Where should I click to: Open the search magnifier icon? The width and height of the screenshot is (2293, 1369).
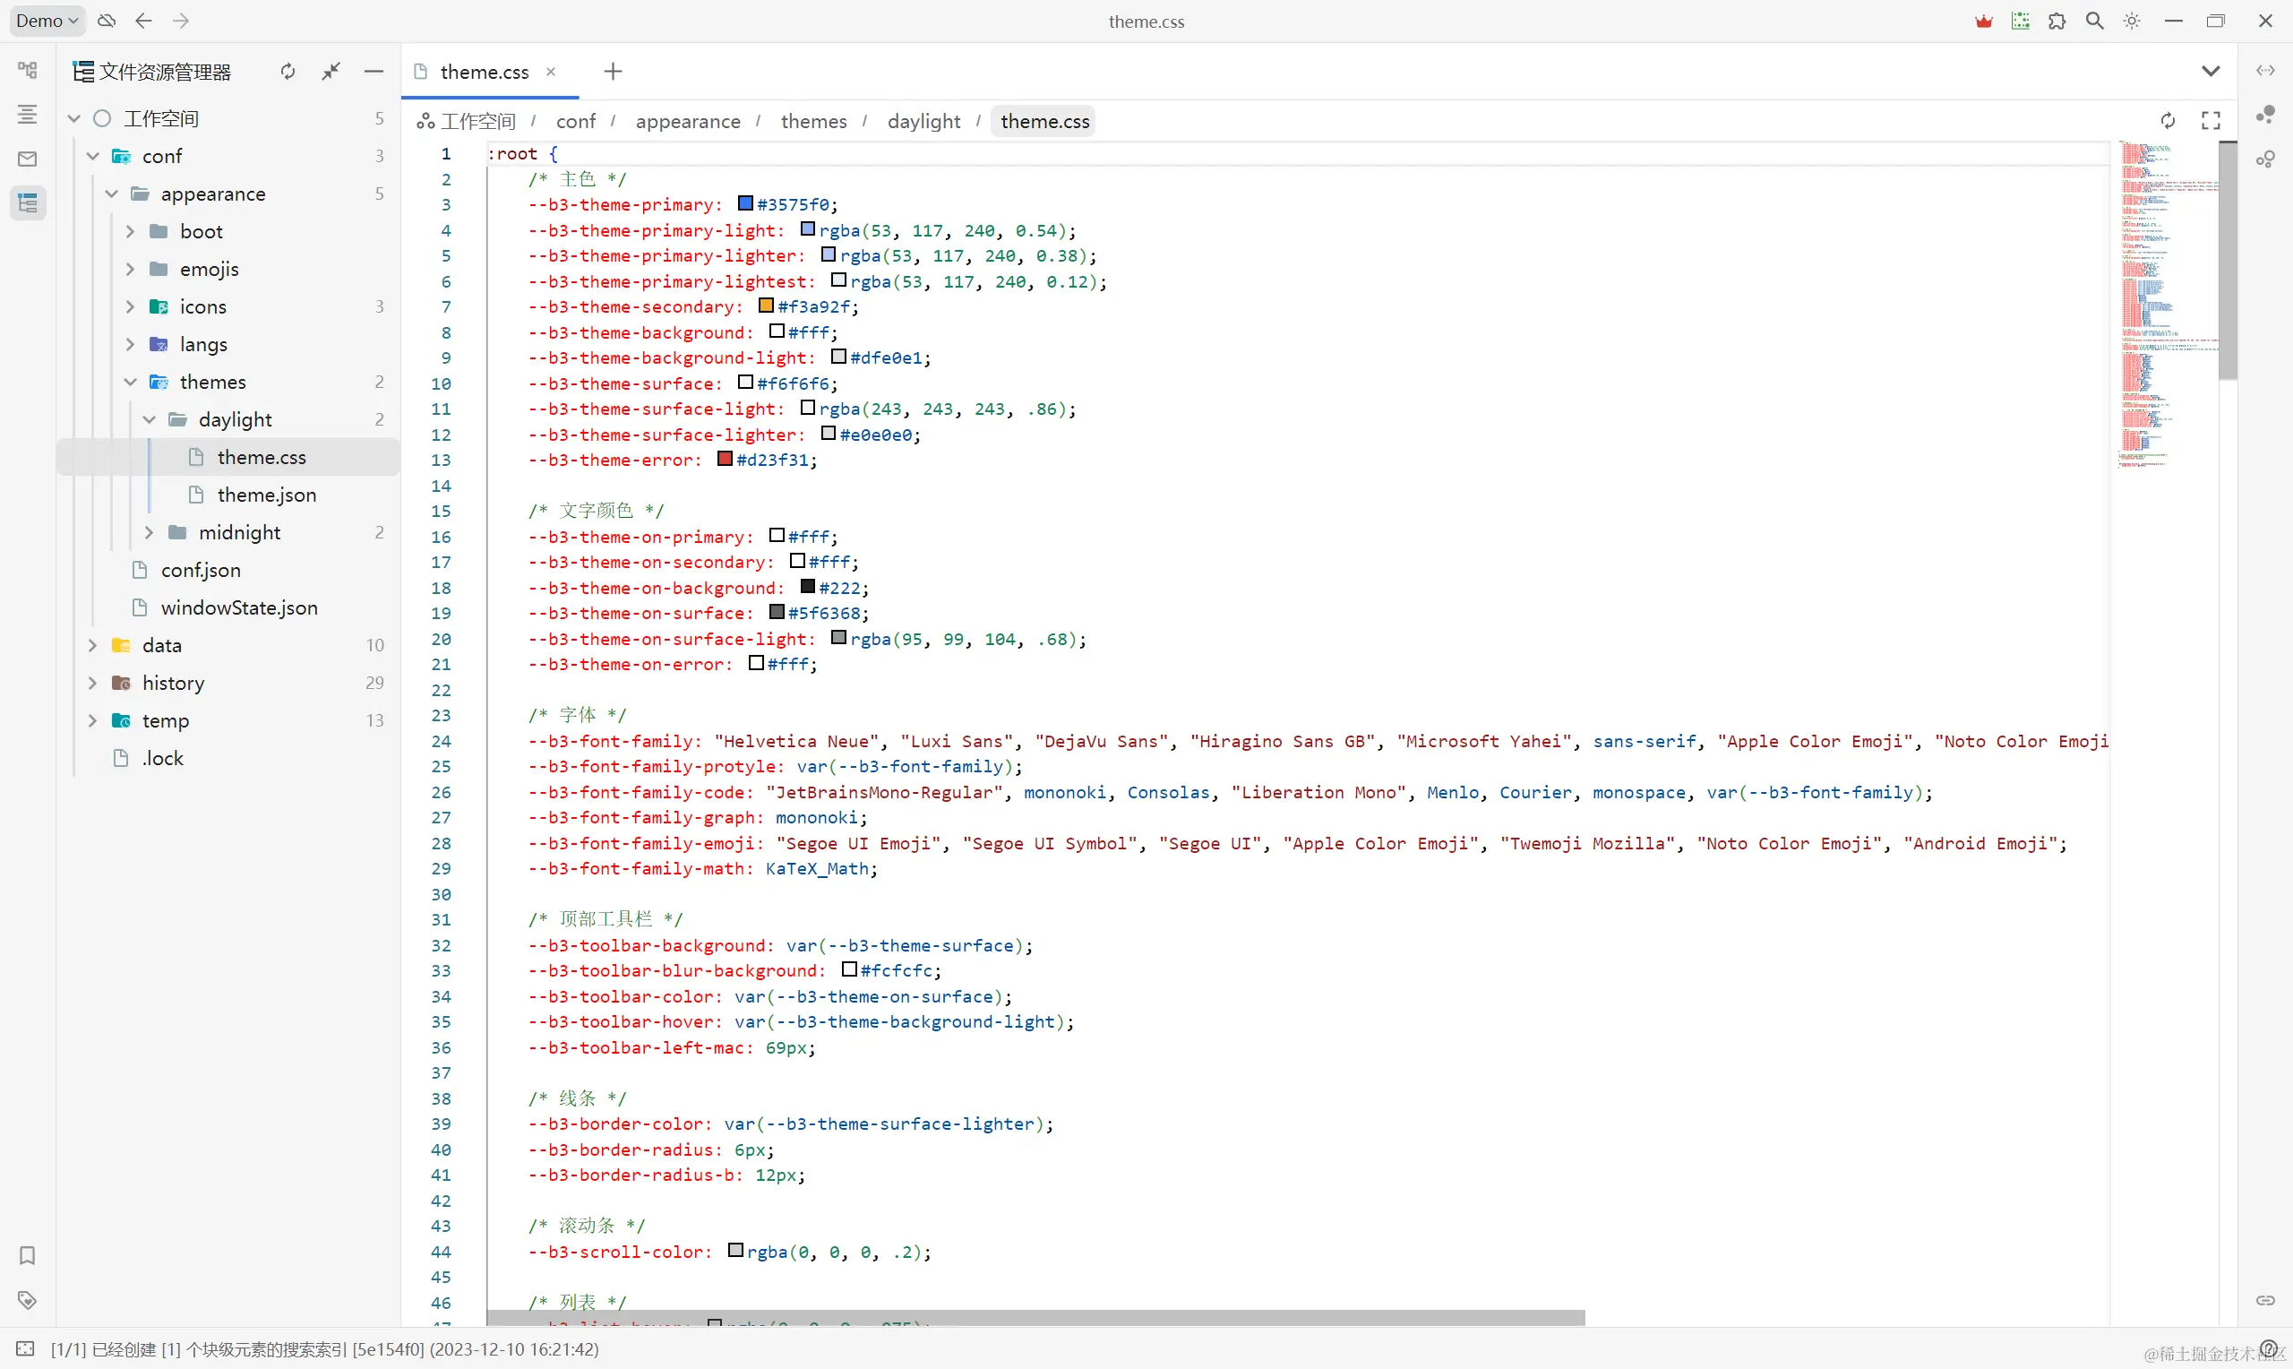coord(2095,21)
